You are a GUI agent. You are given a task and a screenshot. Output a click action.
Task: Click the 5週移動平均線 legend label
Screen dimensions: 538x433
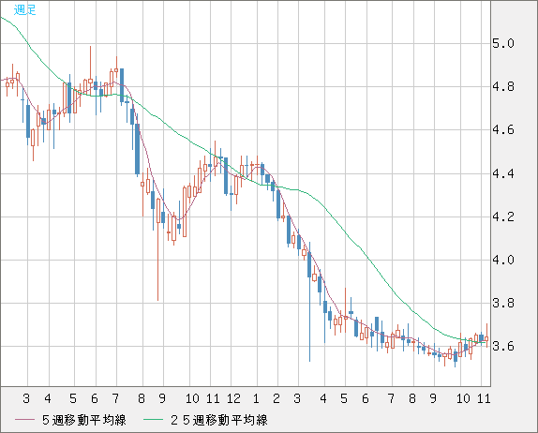tap(84, 420)
